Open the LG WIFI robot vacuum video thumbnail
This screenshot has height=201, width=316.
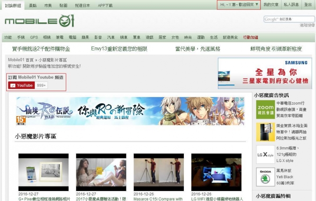216,172
